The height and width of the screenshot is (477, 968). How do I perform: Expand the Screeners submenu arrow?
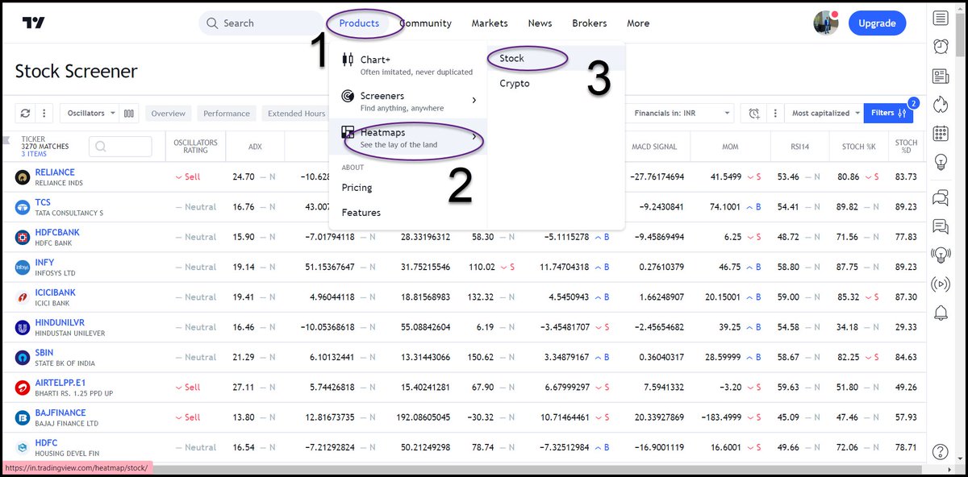tap(474, 100)
